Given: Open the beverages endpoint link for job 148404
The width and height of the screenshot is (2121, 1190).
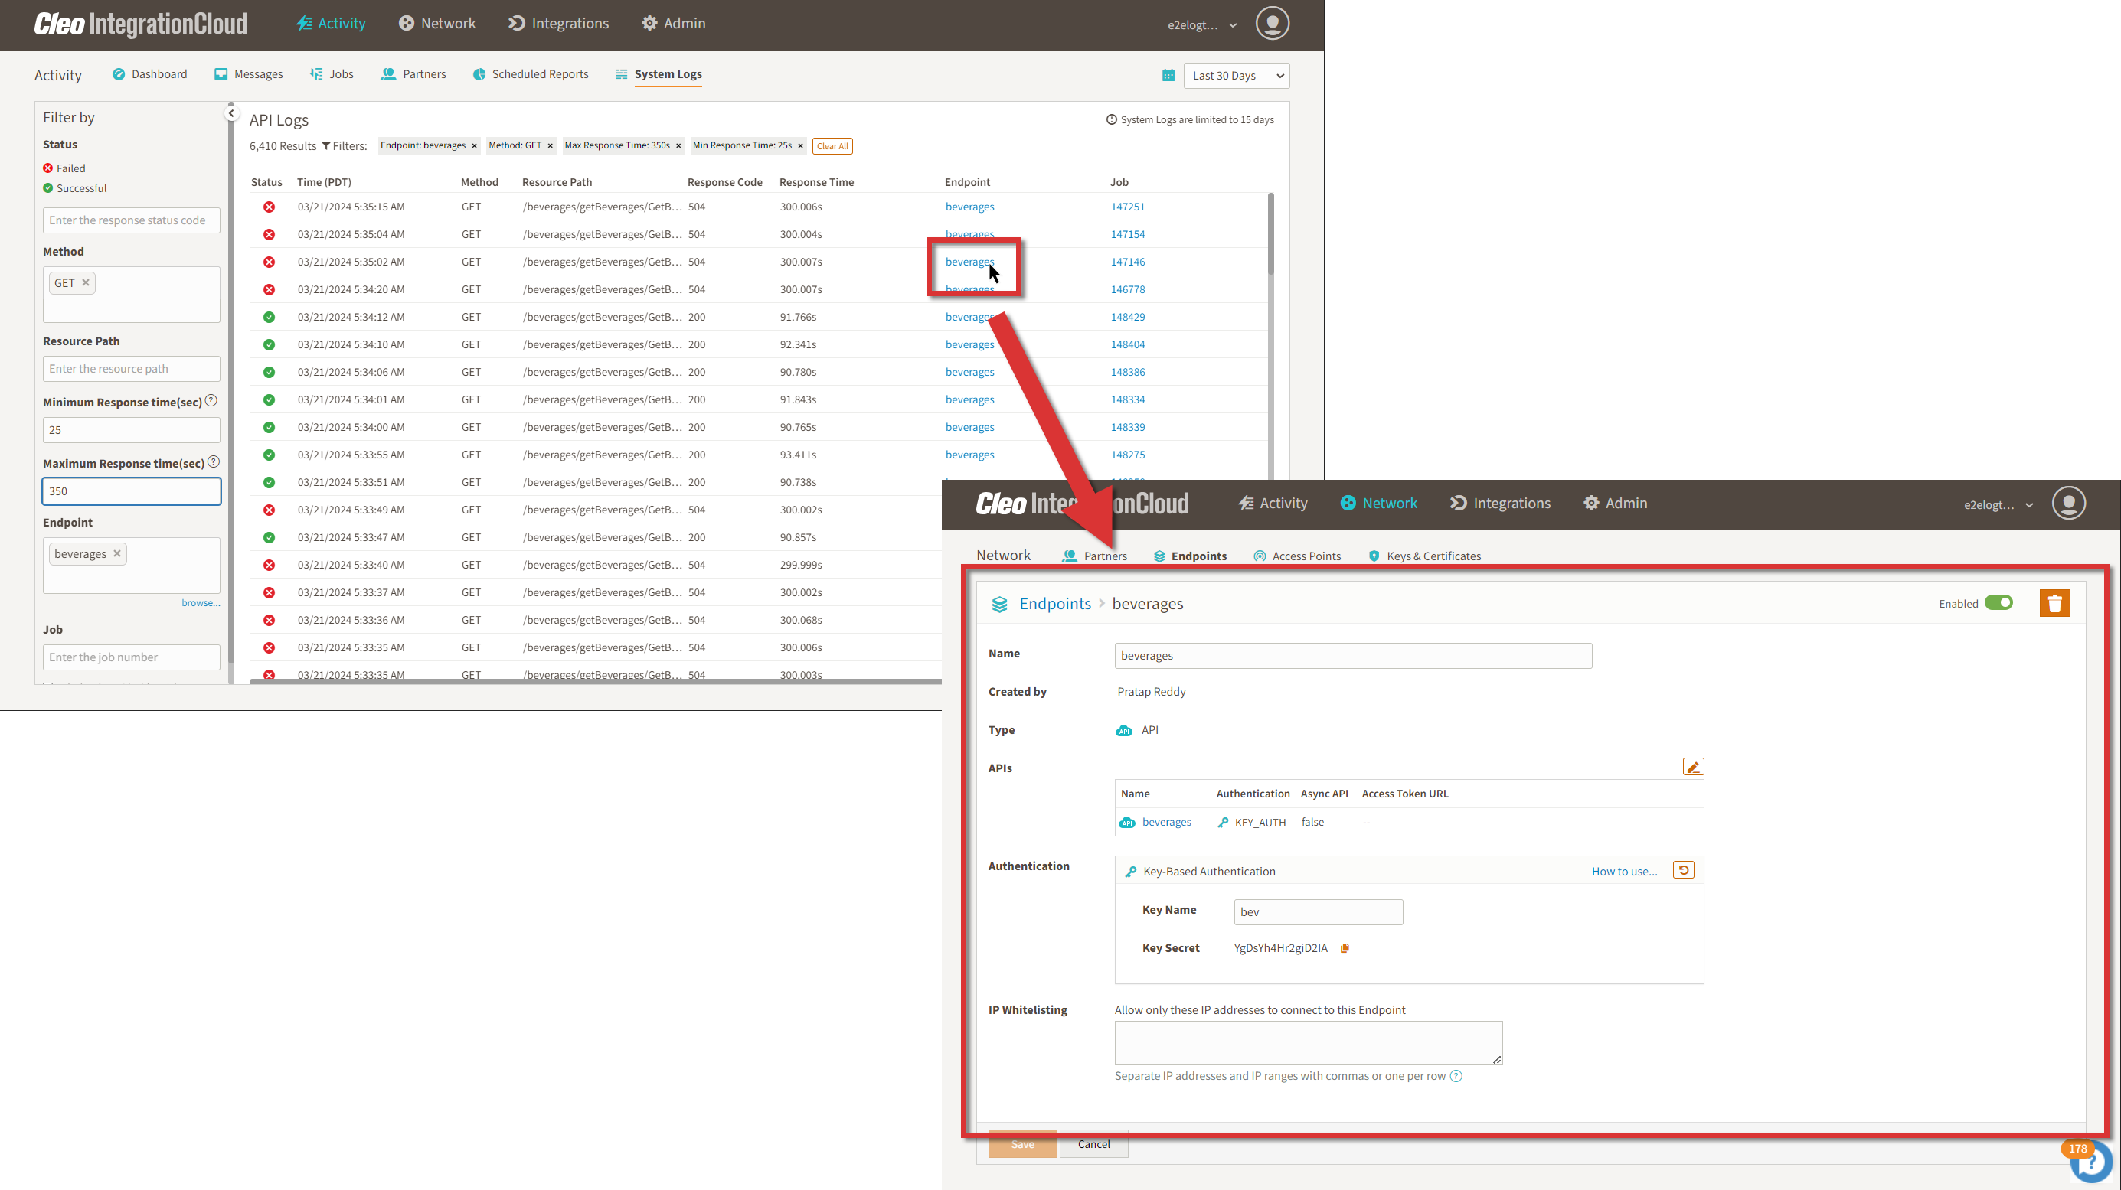Looking at the screenshot, I should (x=969, y=345).
